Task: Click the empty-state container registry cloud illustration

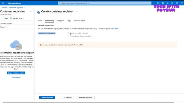Action: tap(16, 45)
